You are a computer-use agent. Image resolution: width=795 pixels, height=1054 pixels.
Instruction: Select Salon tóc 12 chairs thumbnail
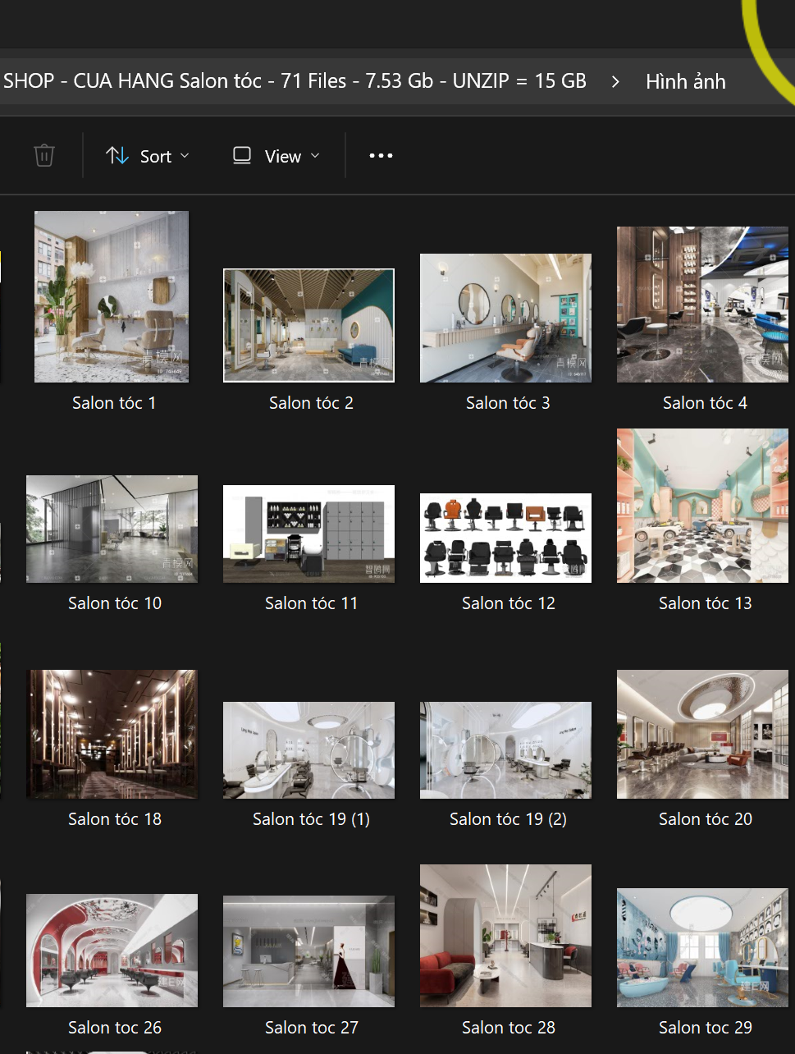pos(505,538)
